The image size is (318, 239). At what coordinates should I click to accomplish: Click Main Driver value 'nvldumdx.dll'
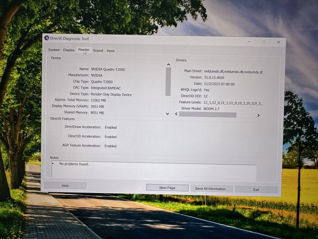click(233, 72)
